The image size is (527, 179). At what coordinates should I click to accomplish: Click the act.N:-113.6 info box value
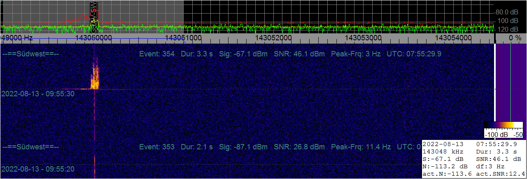coord(447,174)
